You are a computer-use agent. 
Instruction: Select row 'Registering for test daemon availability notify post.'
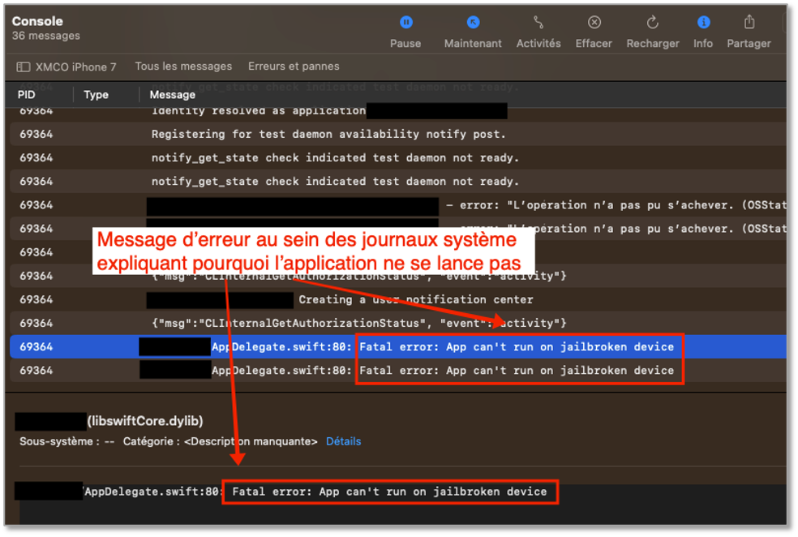click(x=398, y=135)
